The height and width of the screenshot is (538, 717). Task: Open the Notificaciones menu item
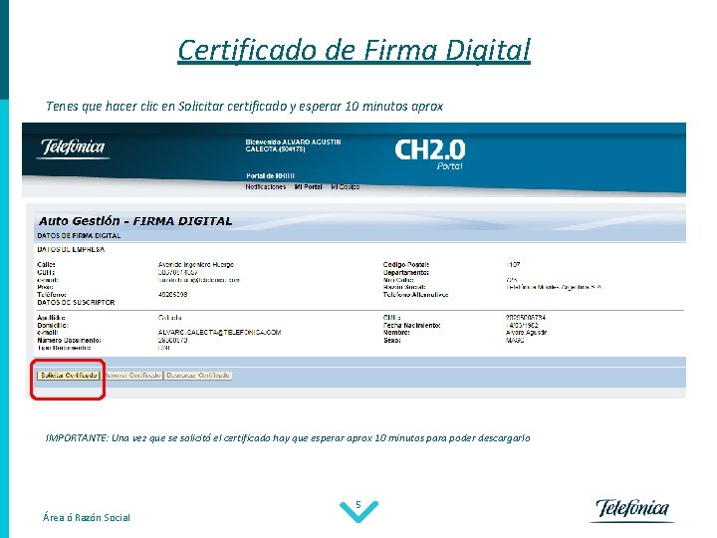(265, 186)
